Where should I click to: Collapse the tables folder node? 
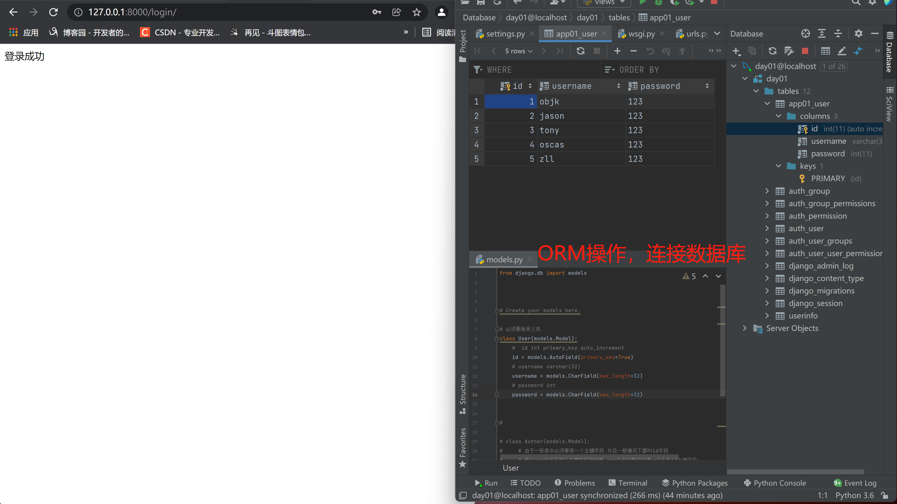pyautogui.click(x=756, y=91)
